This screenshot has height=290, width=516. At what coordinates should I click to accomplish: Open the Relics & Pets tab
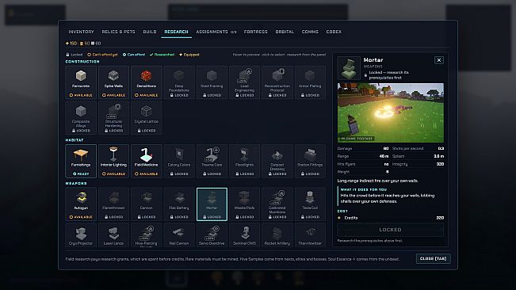point(118,32)
